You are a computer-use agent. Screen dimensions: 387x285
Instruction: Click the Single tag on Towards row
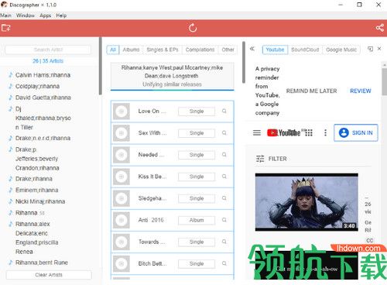(x=197, y=242)
